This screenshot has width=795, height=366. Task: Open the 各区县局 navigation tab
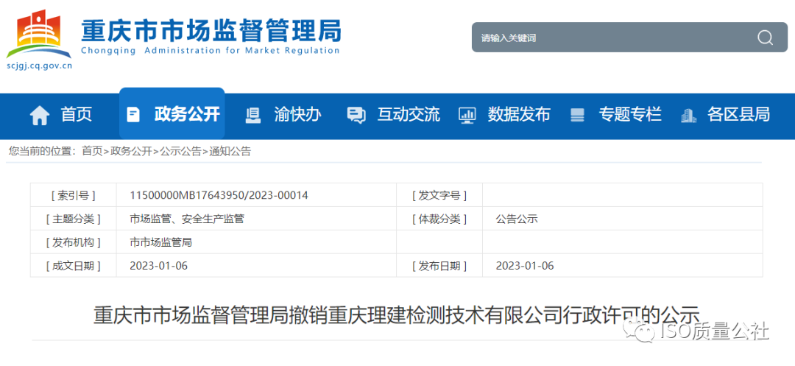(x=739, y=115)
